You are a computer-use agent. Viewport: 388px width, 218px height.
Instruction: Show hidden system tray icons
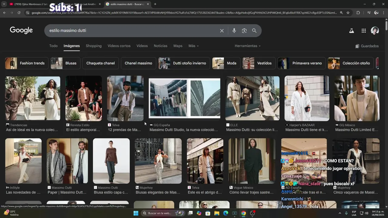click(339, 213)
